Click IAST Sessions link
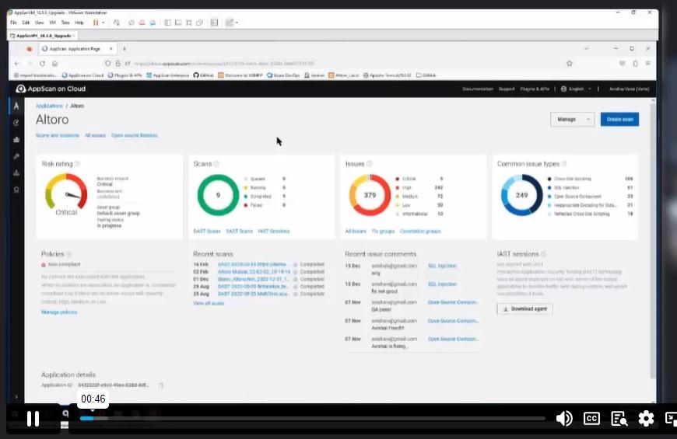This screenshot has height=439, width=677. click(274, 231)
